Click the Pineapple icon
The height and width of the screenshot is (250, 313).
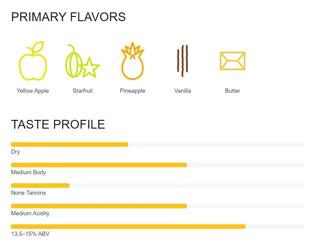[x=132, y=61]
